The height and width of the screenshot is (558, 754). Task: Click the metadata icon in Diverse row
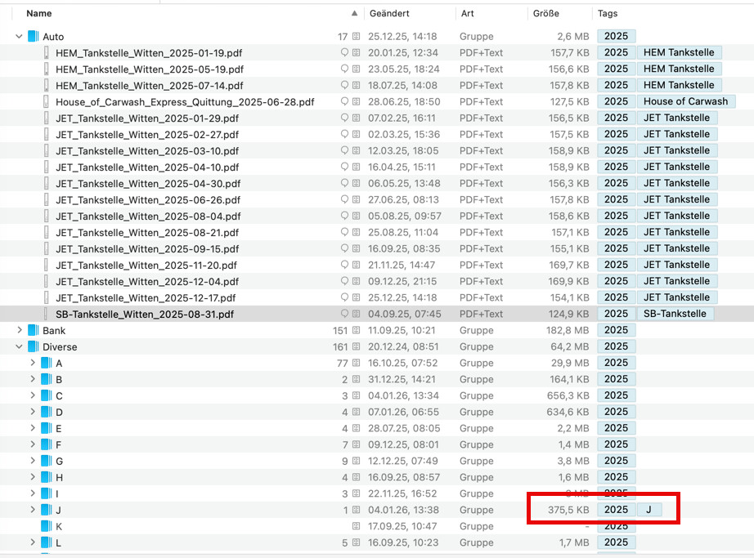[x=356, y=347]
